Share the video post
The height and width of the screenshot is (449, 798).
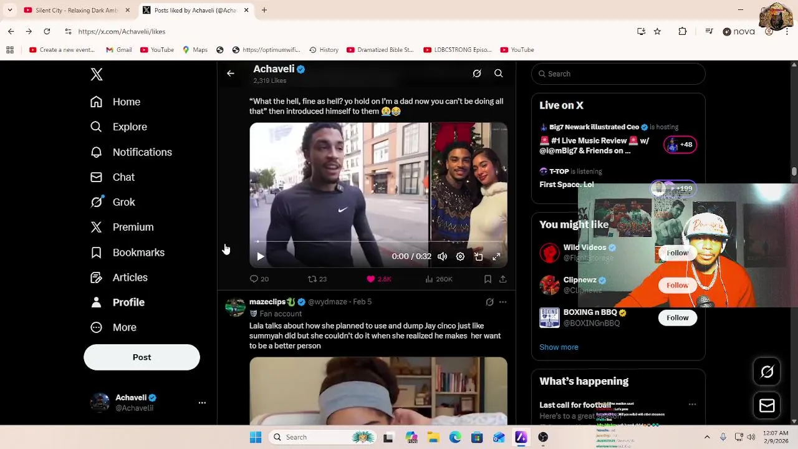pos(502,279)
